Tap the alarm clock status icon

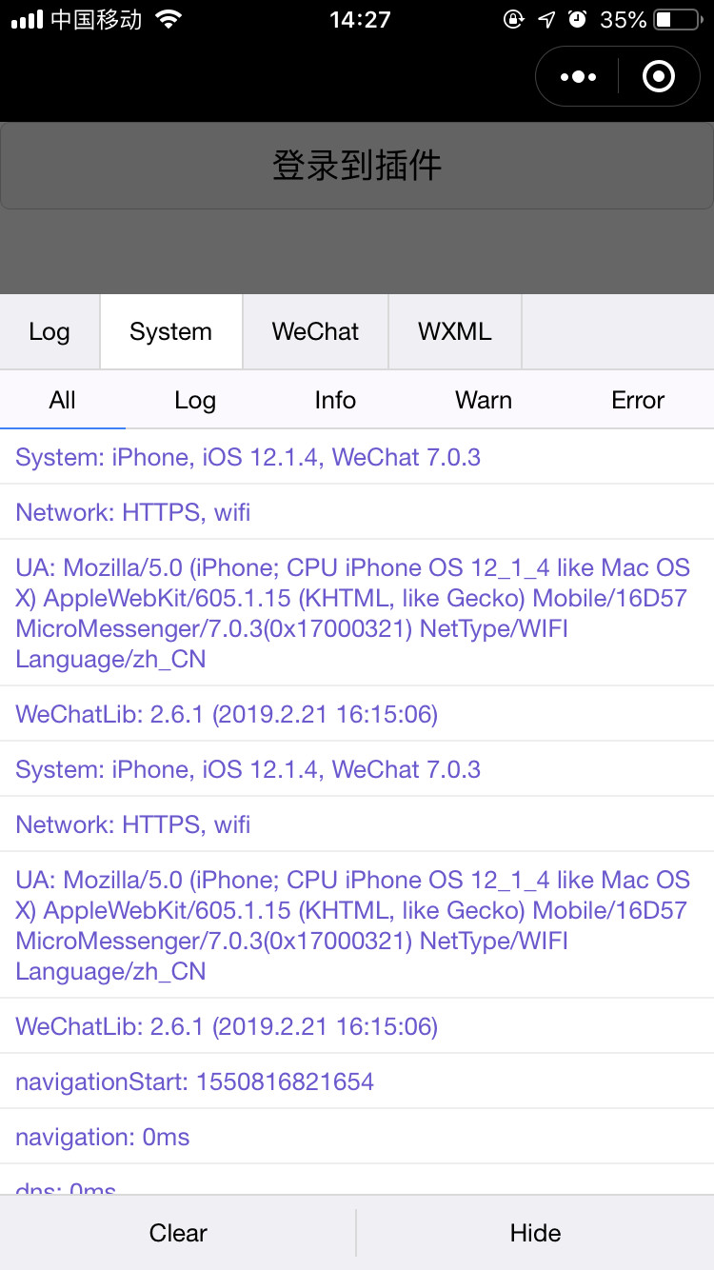tap(577, 19)
